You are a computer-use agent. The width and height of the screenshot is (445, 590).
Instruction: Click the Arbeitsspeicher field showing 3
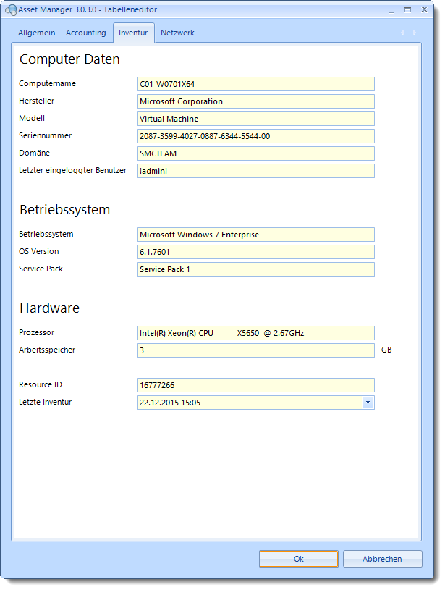pyautogui.click(x=256, y=350)
